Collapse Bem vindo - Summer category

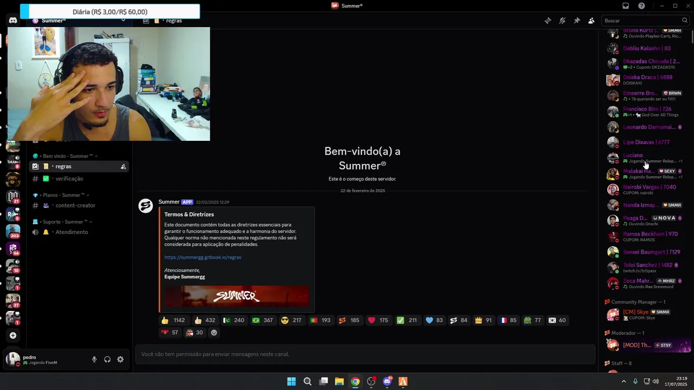coord(65,156)
